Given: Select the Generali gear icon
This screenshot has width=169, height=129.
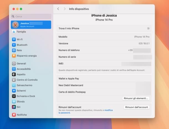Looking at the screenshot, I should (x=14, y=64).
